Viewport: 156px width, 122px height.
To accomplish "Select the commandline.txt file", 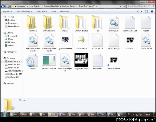I will pos(130,24).
